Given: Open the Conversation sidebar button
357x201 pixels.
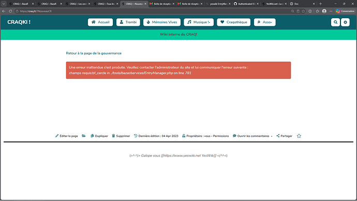Looking at the screenshot, I should pos(345,11).
